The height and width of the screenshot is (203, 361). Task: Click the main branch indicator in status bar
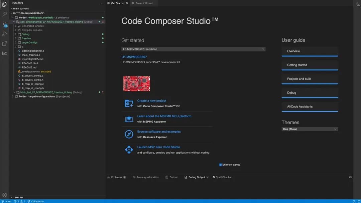click(x=7, y=201)
